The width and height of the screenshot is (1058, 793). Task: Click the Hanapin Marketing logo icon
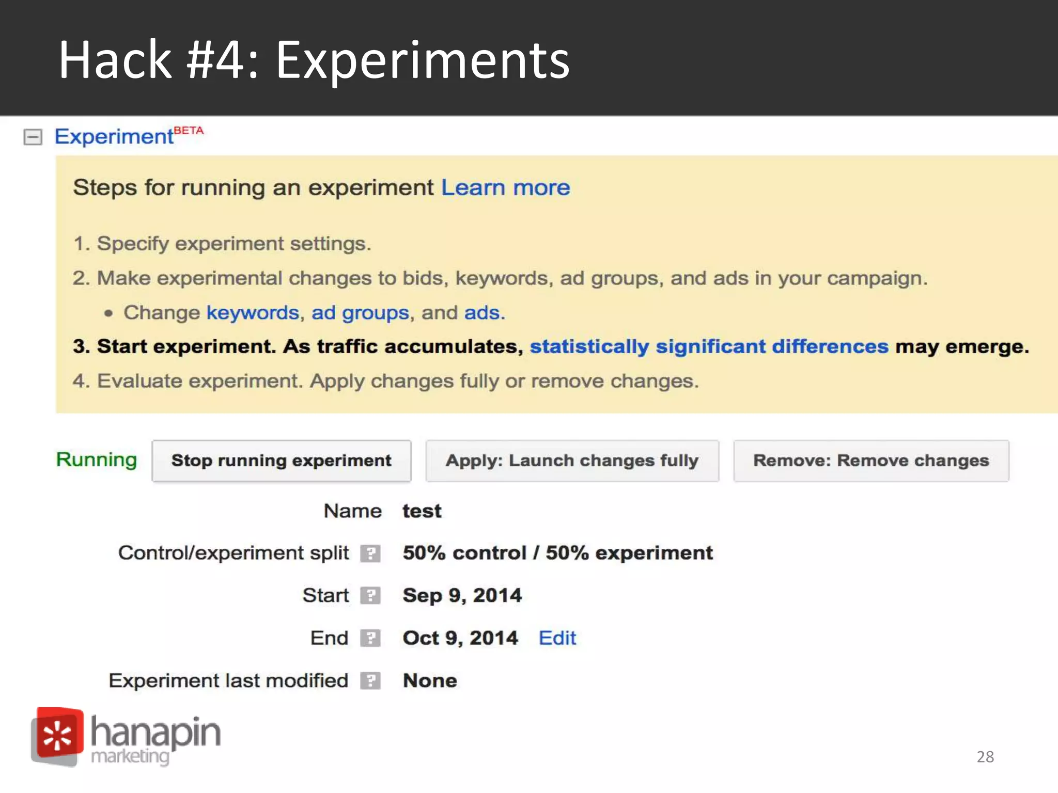coord(57,737)
